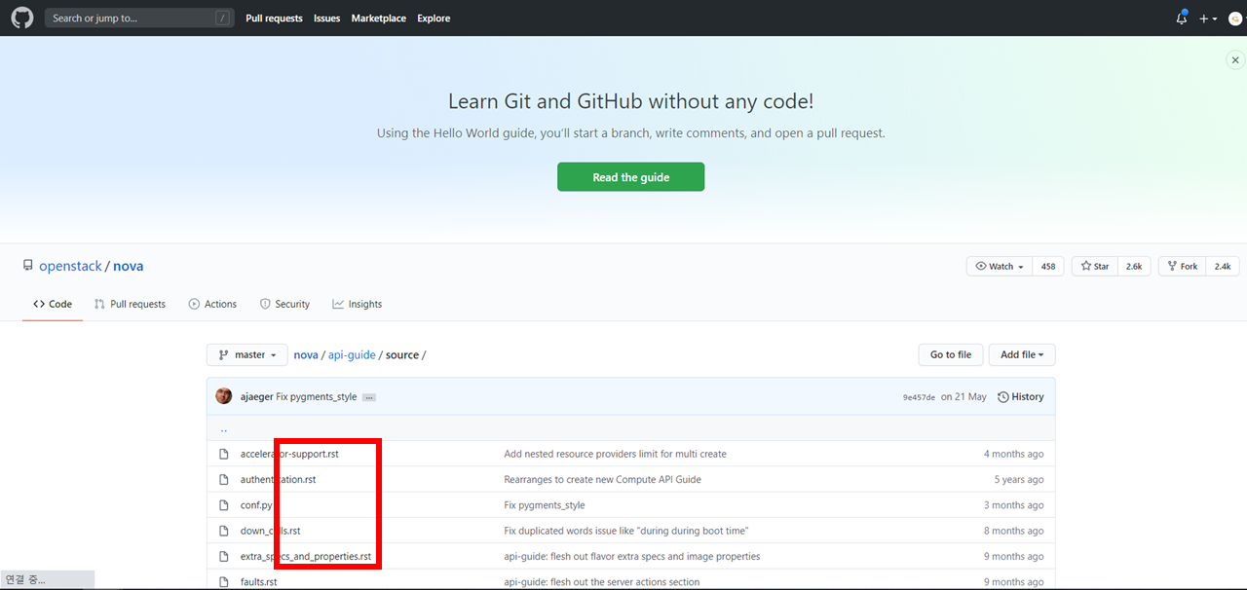The width and height of the screenshot is (1247, 590).
Task: Go to nova root in breadcrumb
Action: [x=306, y=355]
